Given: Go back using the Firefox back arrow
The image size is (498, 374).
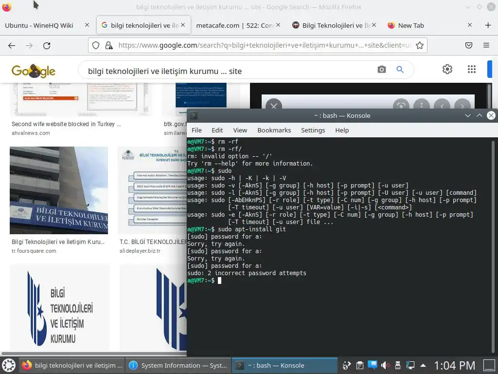Looking at the screenshot, I should tap(12, 45).
